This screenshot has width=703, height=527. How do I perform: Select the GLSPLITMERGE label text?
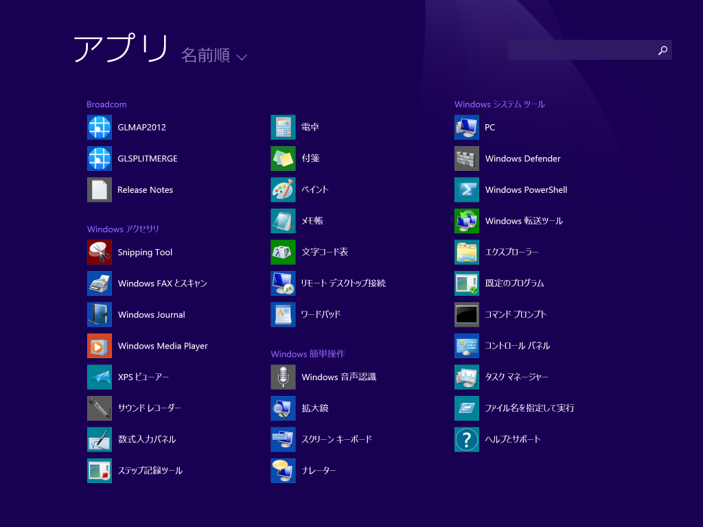(x=148, y=159)
